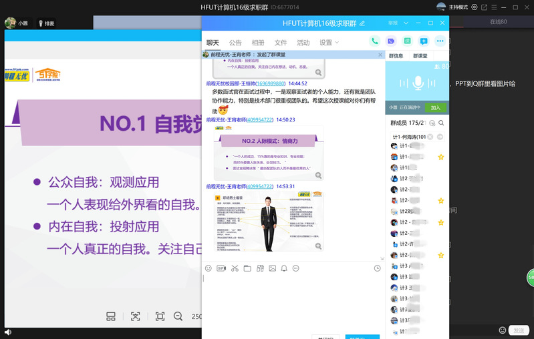
Task: Open chat message history clock icon
Action: click(x=377, y=268)
